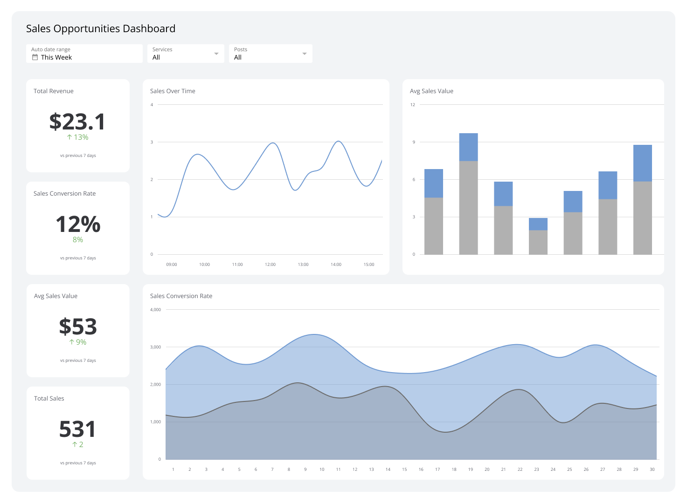Open the Posts dropdown arrow
The image size is (687, 503).
coord(304,53)
